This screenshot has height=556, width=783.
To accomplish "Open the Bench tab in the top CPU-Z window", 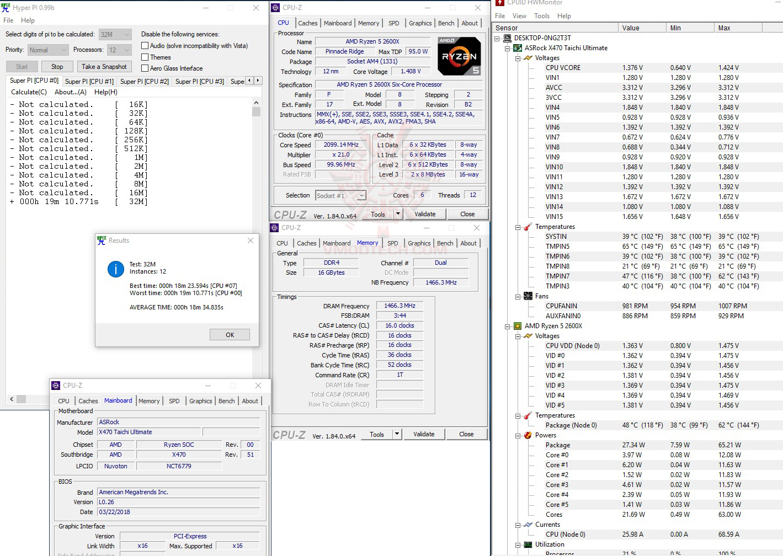I will 446,23.
